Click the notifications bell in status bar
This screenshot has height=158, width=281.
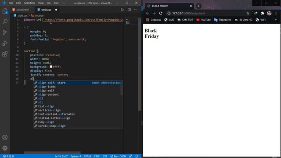click(x=137, y=156)
